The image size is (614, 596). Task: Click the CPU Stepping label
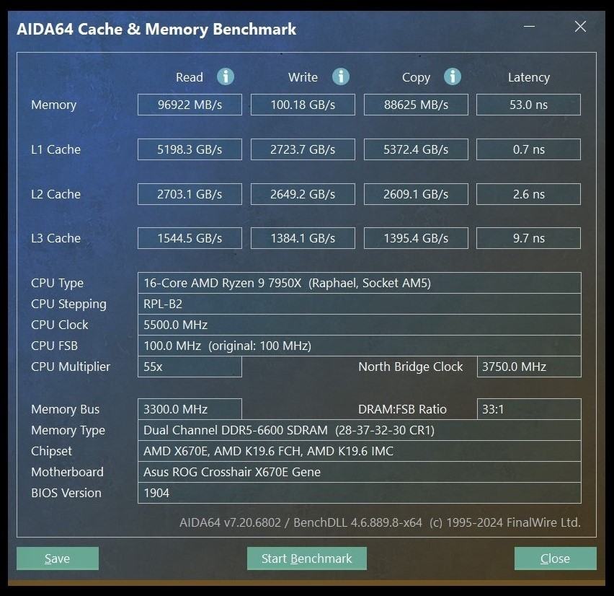tap(68, 304)
